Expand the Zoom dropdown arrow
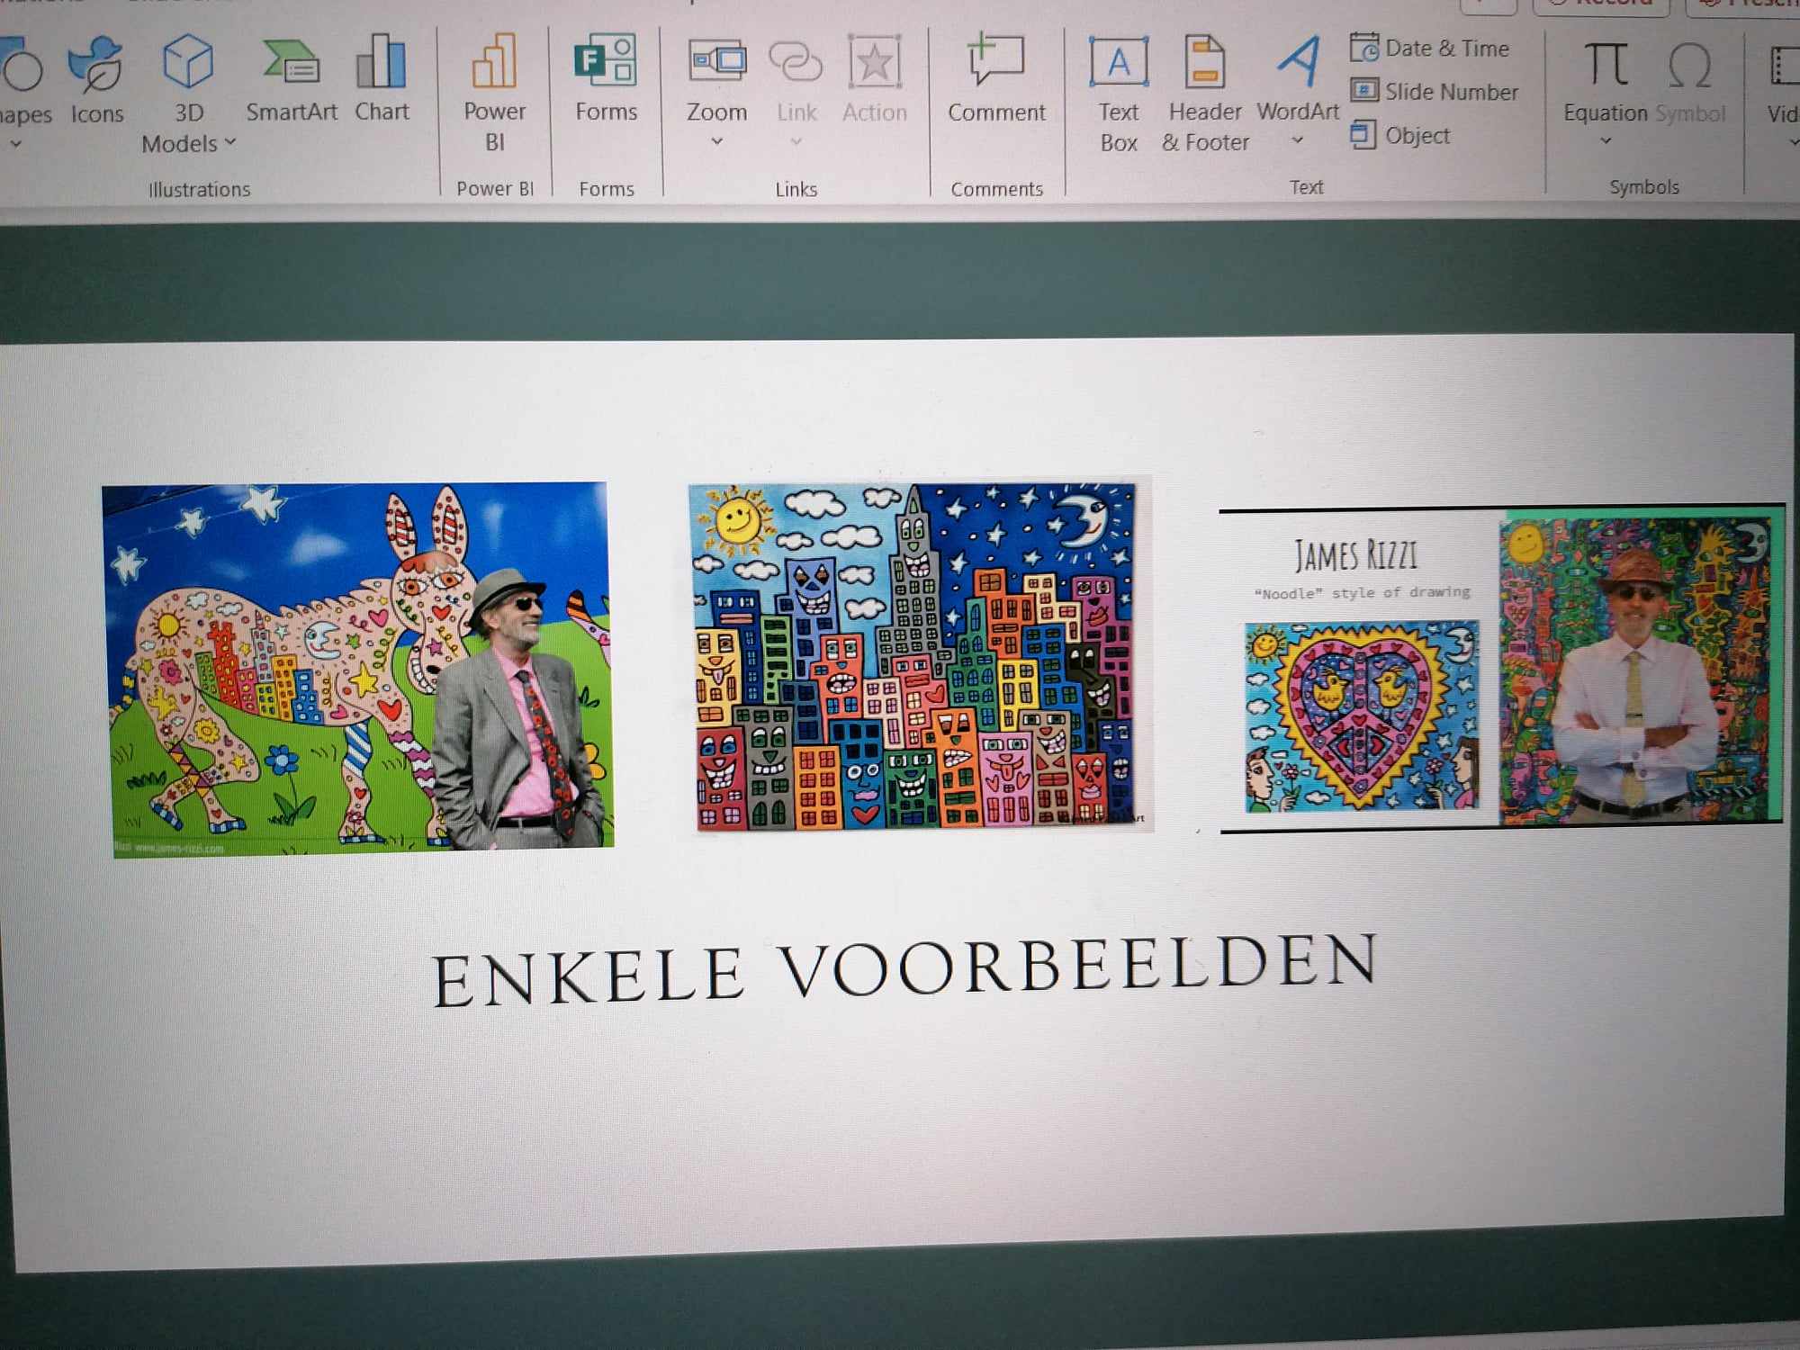Viewport: 1800px width, 1350px height. coord(716,141)
